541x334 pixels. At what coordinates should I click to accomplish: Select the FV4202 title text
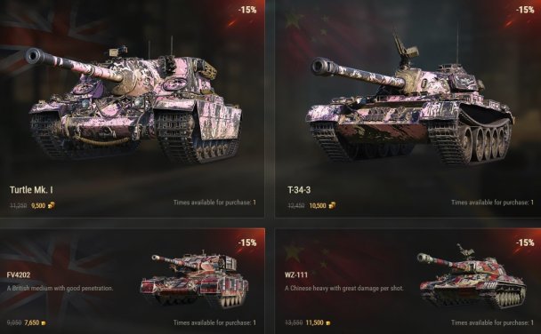tap(19, 274)
